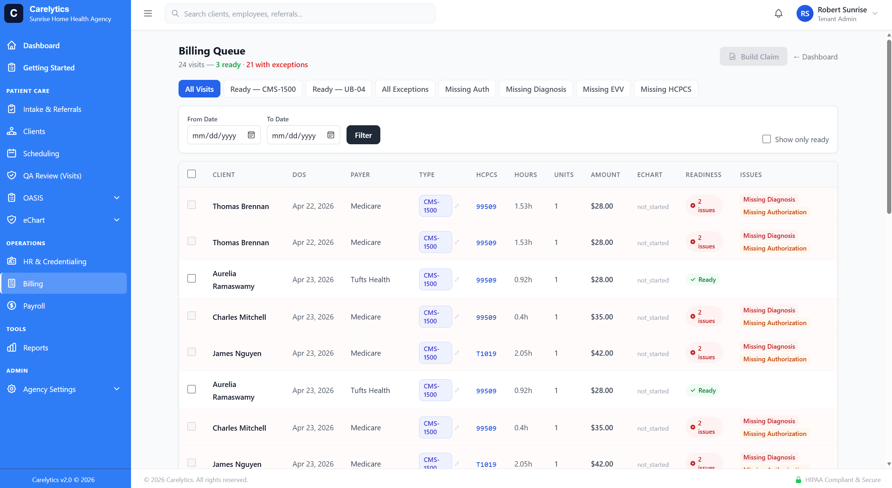Click the Clients people icon
Image resolution: width=892 pixels, height=488 pixels.
click(x=12, y=131)
